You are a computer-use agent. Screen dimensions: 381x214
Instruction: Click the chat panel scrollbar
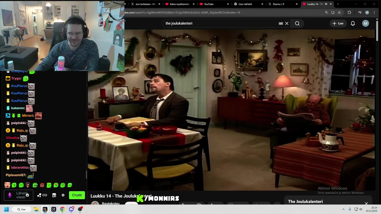pyautogui.click(x=87, y=175)
